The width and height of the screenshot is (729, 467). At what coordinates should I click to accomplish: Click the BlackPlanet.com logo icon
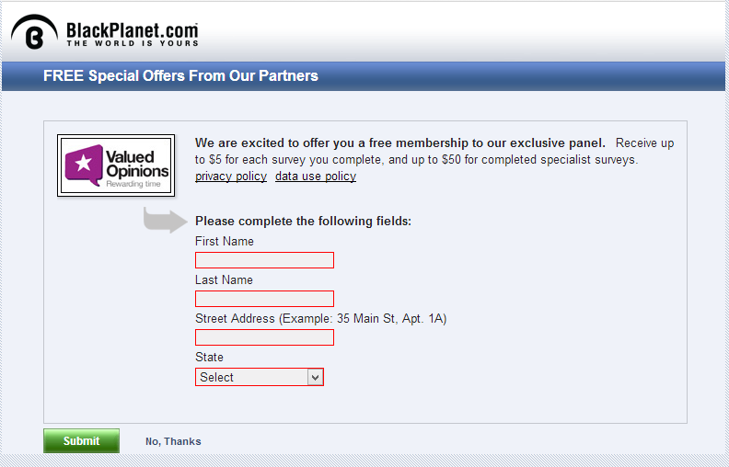tap(34, 31)
